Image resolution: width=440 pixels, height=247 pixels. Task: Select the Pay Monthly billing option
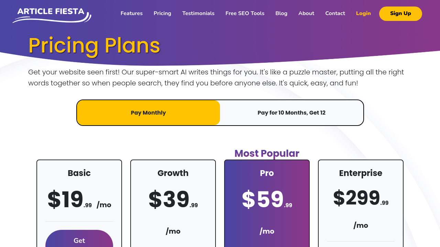pyautogui.click(x=148, y=113)
